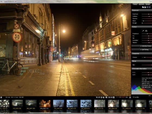Select the bird branches thumbnail right of the snowy tree
The width and height of the screenshot is (152, 114).
pos(72,103)
